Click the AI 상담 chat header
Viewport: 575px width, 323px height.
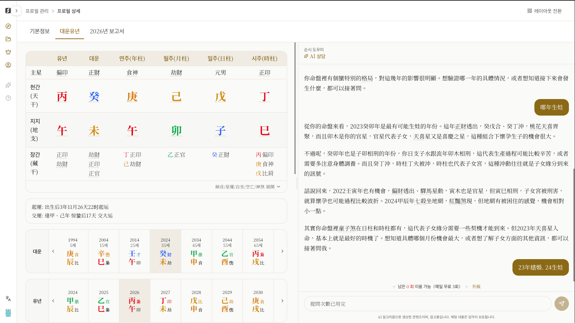(x=315, y=56)
